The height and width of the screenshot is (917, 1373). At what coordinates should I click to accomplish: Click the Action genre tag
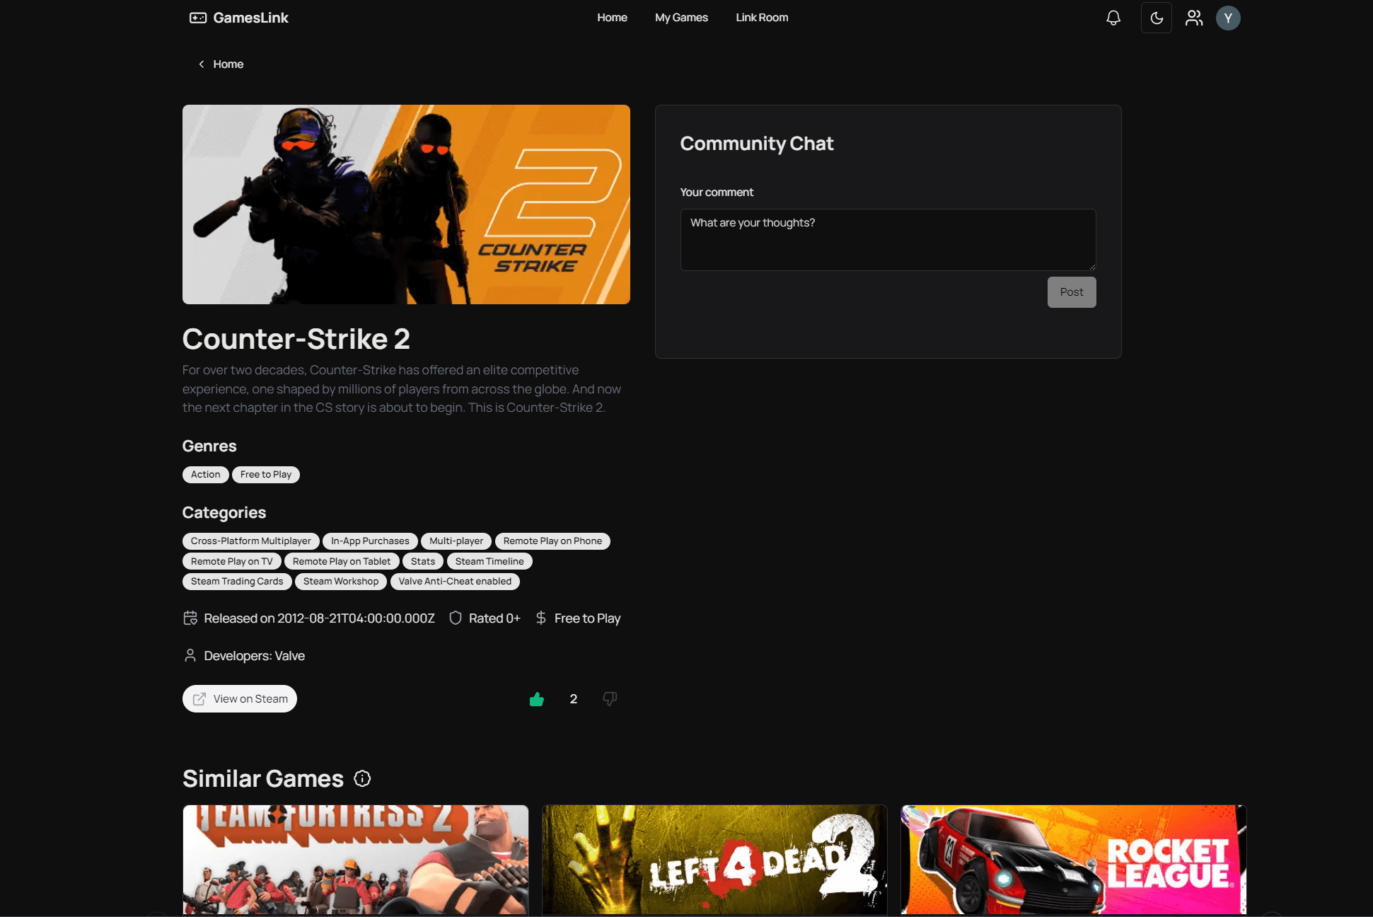click(x=204, y=474)
